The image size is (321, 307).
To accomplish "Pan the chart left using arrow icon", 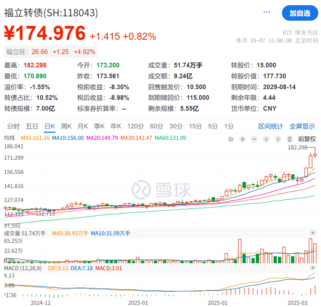I will [x=266, y=139].
